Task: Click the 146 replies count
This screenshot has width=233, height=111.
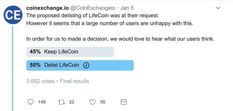Action: tap(42, 102)
